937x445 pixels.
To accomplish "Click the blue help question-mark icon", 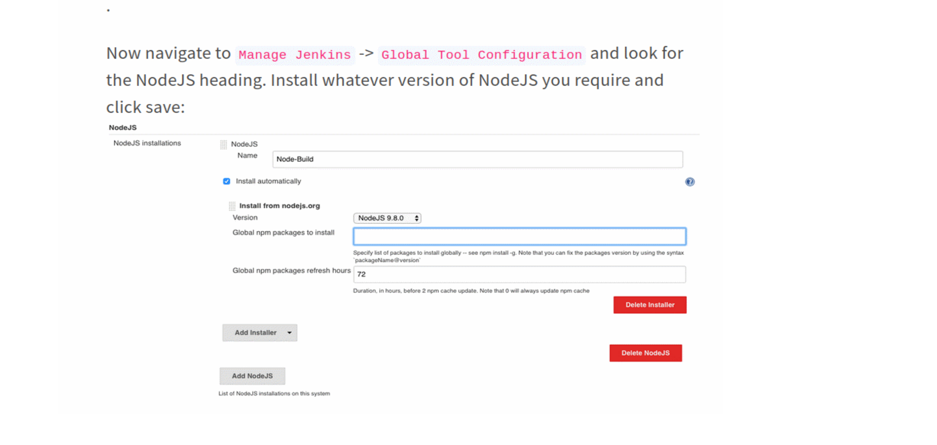I will (x=689, y=182).
